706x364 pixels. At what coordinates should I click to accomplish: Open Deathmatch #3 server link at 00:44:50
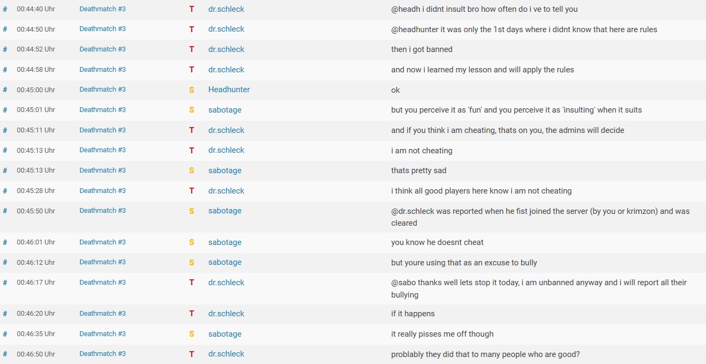coord(102,29)
